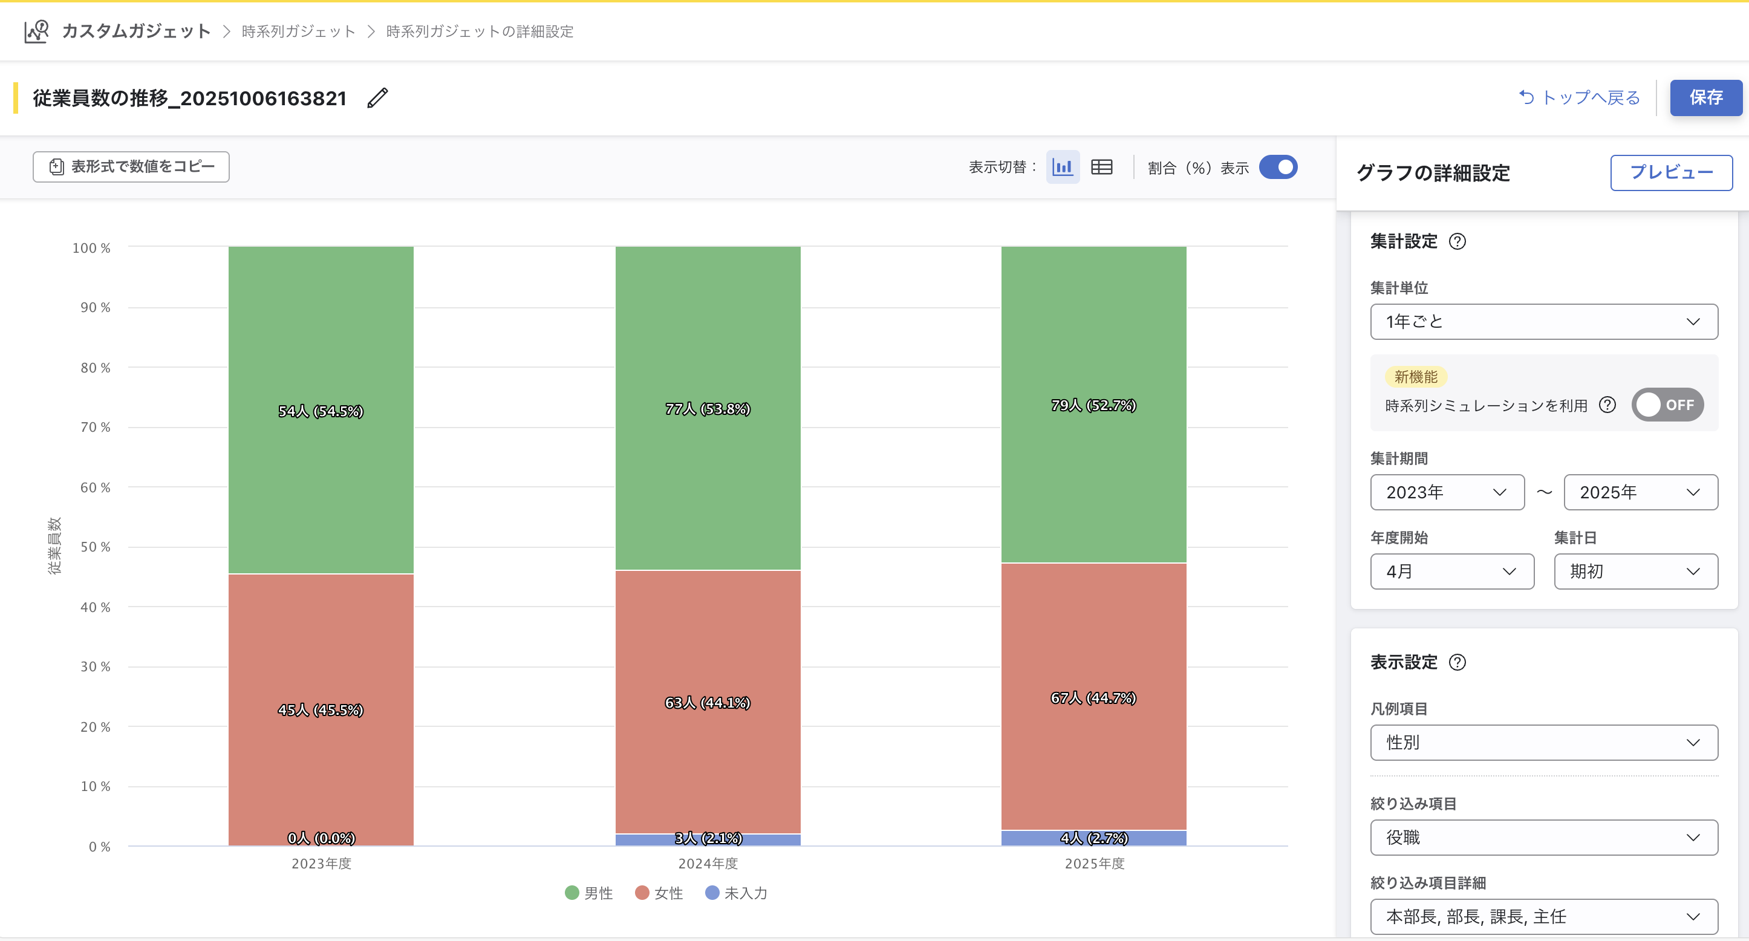Click the custom gadget logo icon
Viewport: 1749px width, 941px height.
tap(37, 31)
